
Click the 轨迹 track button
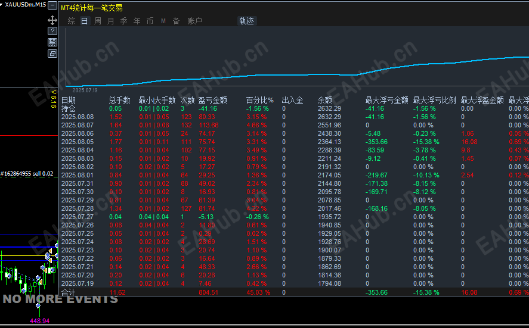click(247, 21)
